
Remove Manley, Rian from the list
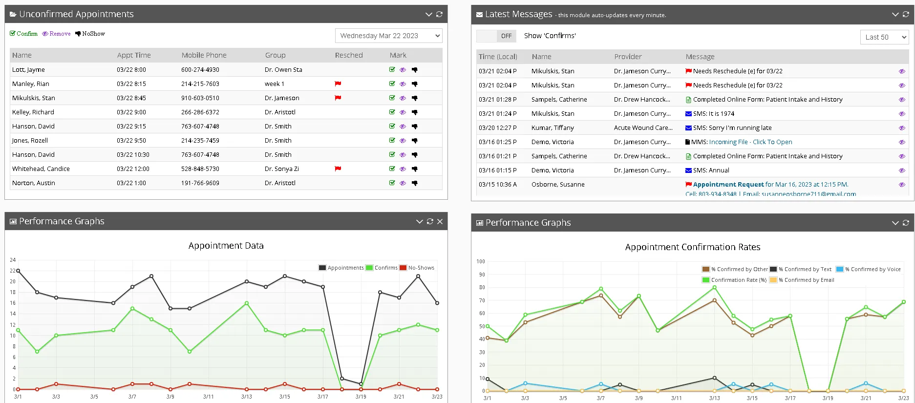click(x=403, y=84)
